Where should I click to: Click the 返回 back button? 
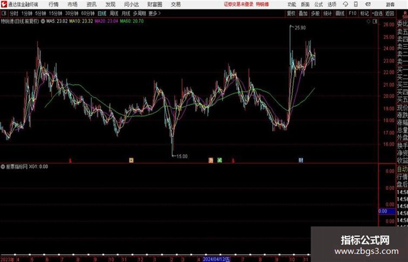(389, 13)
